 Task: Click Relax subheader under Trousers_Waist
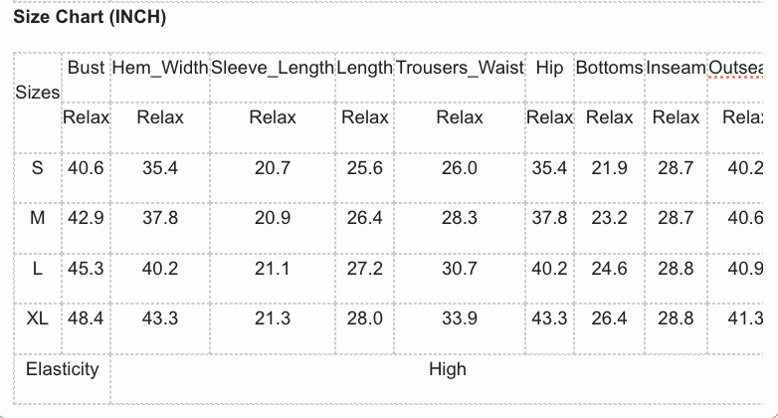point(459,117)
